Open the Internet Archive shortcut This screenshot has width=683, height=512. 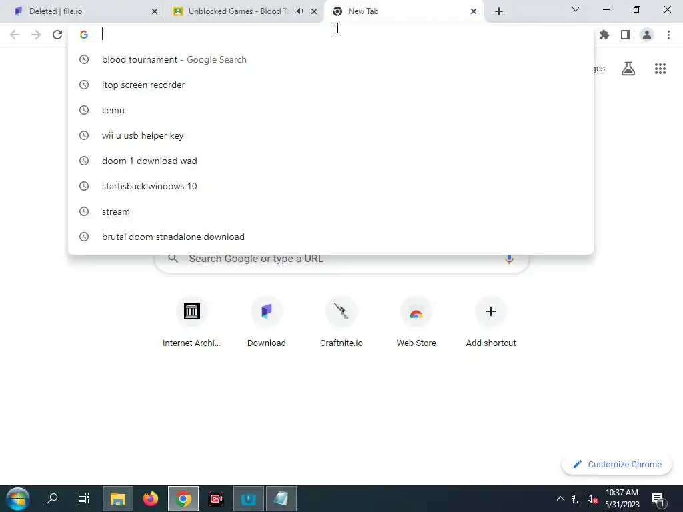pyautogui.click(x=191, y=322)
